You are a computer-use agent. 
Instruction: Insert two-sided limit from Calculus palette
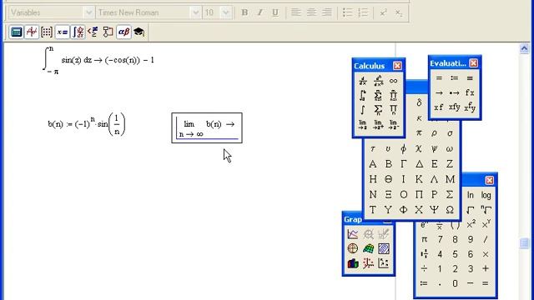pyautogui.click(x=363, y=124)
